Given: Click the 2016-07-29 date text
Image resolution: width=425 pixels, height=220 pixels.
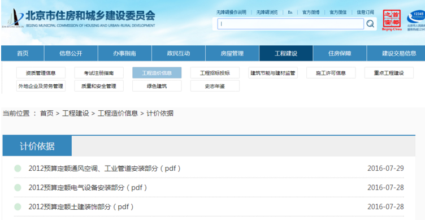Looking at the screenshot, I should point(385,169).
